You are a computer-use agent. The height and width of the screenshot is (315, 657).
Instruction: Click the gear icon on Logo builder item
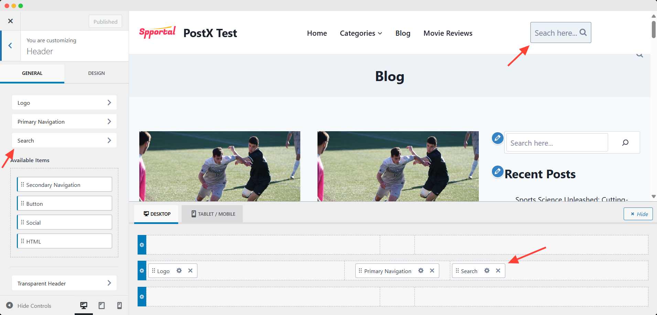pyautogui.click(x=179, y=271)
